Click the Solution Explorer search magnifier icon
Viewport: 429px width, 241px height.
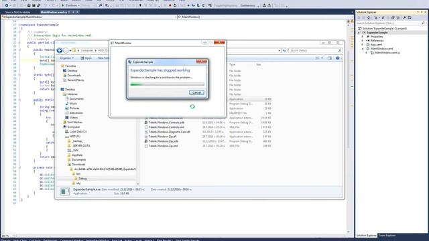coord(423,23)
